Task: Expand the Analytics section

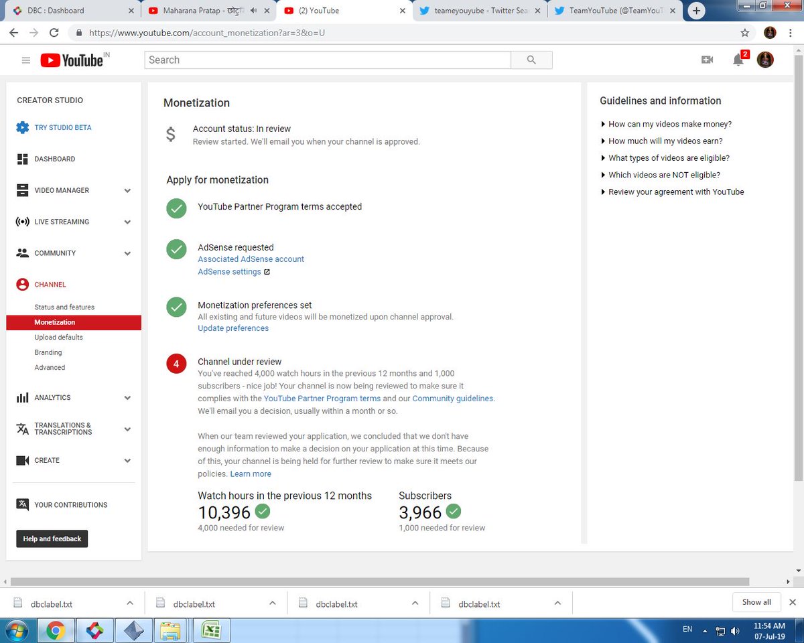Action: [x=127, y=398]
